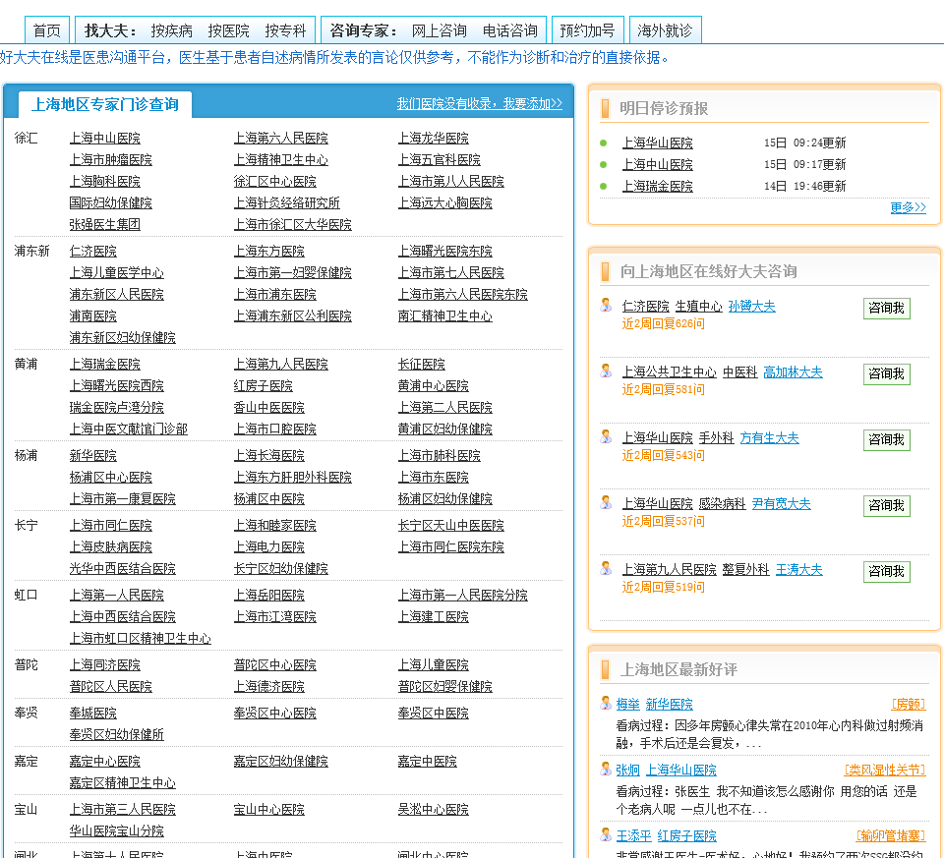Click the doctor icon beside 仁济医院 生殖中心
The image size is (944, 858).
[x=607, y=305]
